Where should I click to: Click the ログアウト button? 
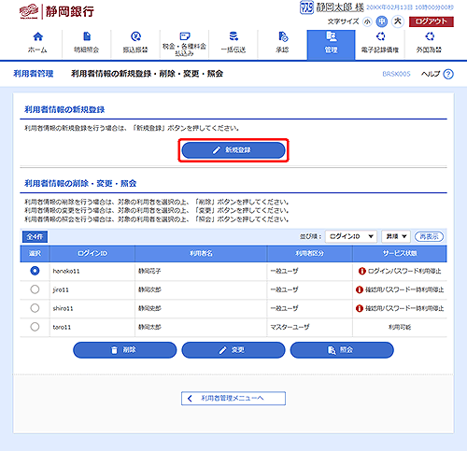[x=432, y=21]
